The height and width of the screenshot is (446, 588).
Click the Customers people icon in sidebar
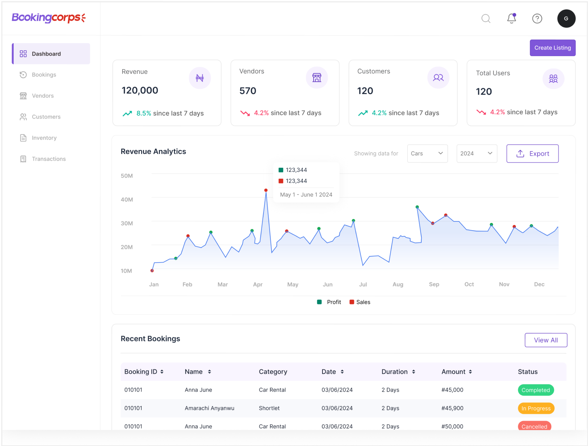23,117
